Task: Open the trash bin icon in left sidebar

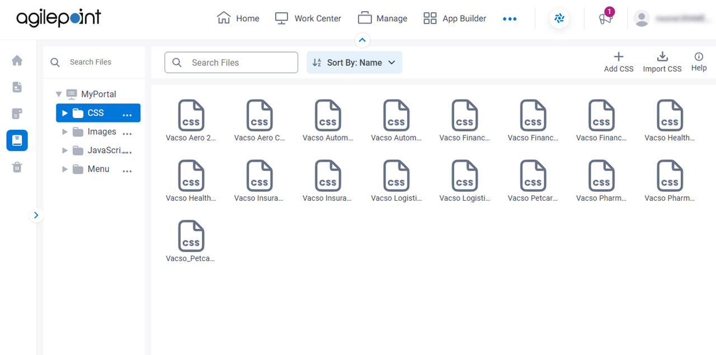Action: 17,167
